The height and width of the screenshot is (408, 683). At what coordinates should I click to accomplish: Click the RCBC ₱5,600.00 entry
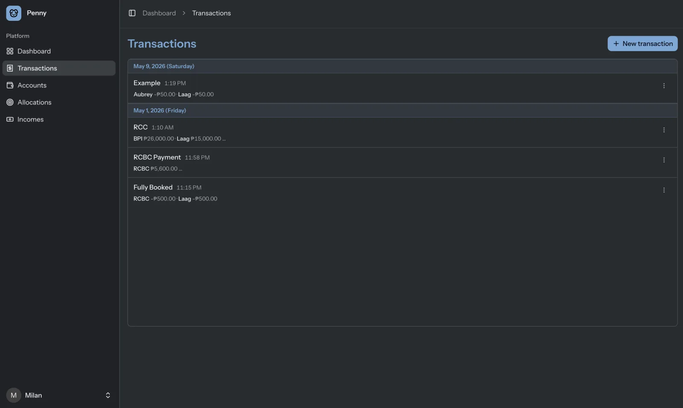click(x=155, y=169)
